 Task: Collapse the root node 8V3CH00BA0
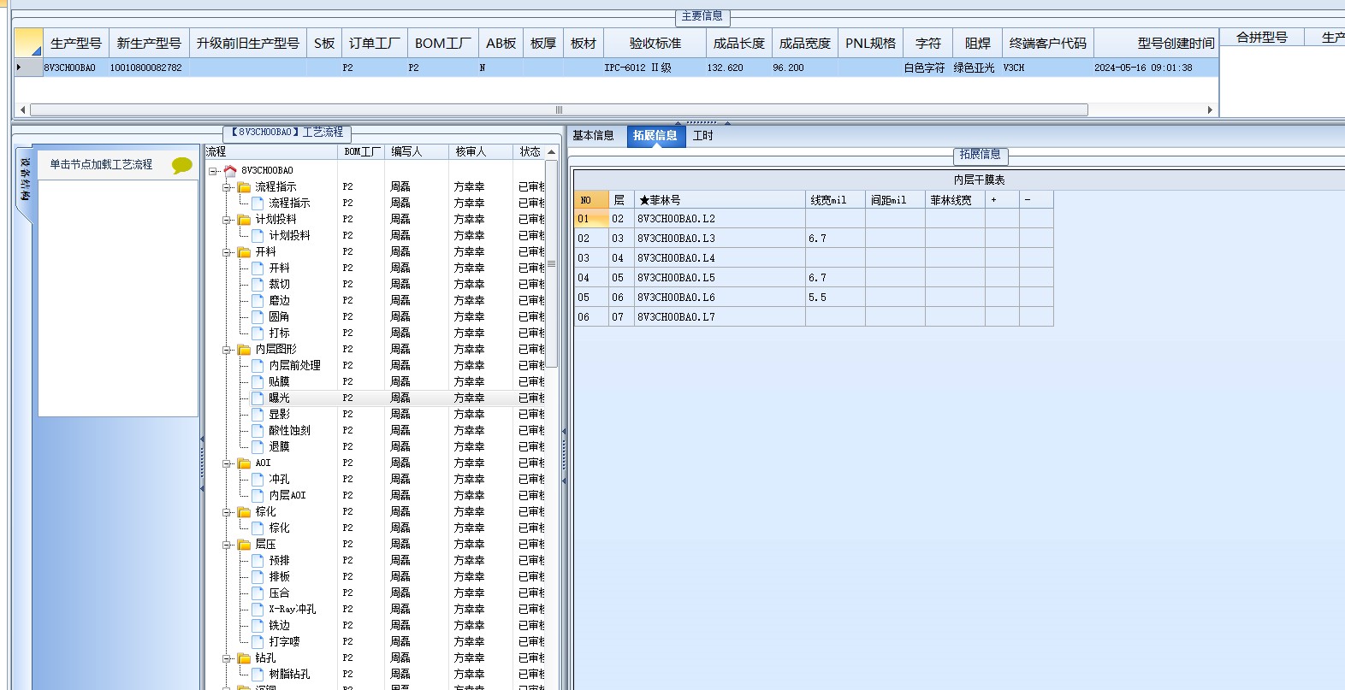(213, 171)
